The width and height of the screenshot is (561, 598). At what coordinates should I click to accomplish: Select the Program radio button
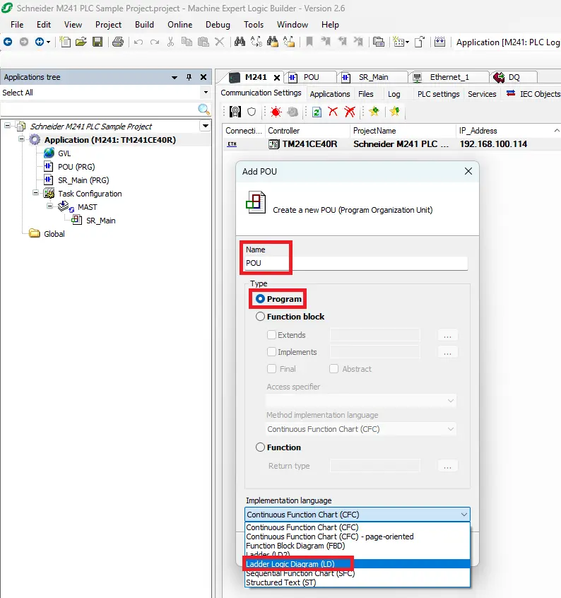point(260,298)
